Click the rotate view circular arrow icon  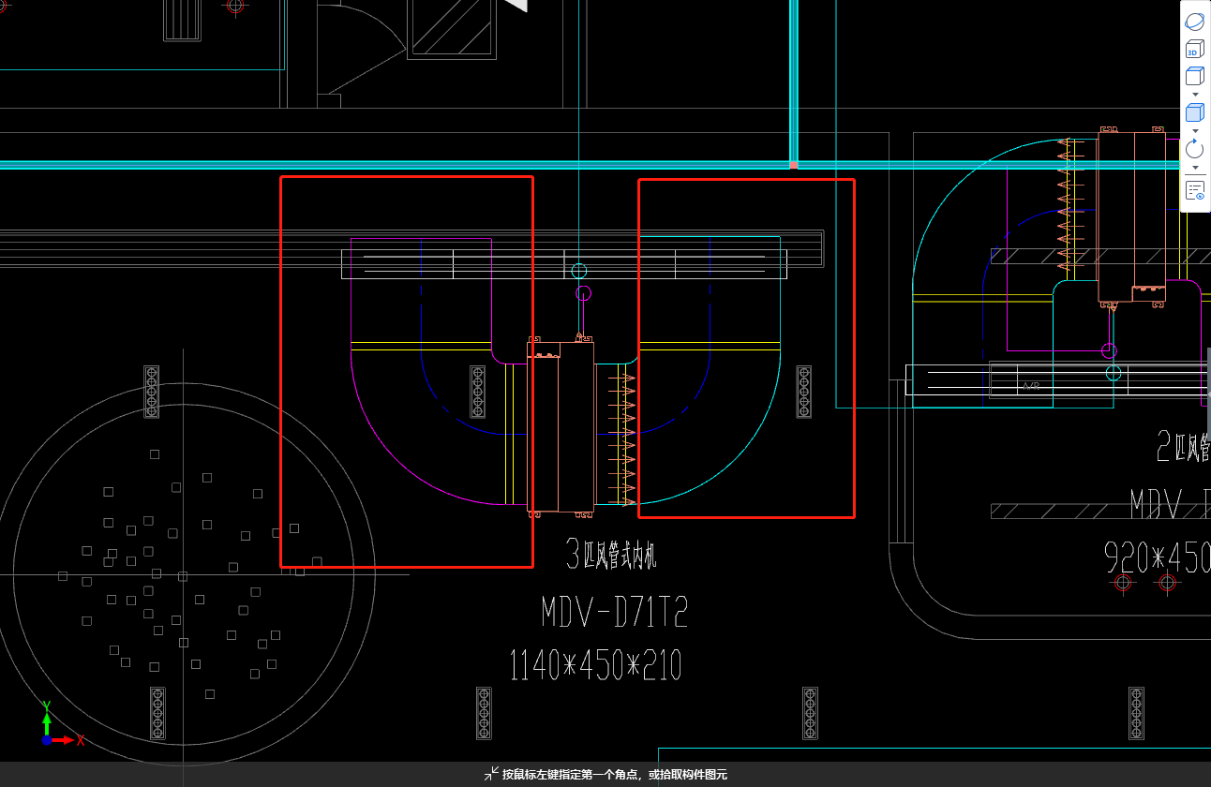click(x=1194, y=148)
